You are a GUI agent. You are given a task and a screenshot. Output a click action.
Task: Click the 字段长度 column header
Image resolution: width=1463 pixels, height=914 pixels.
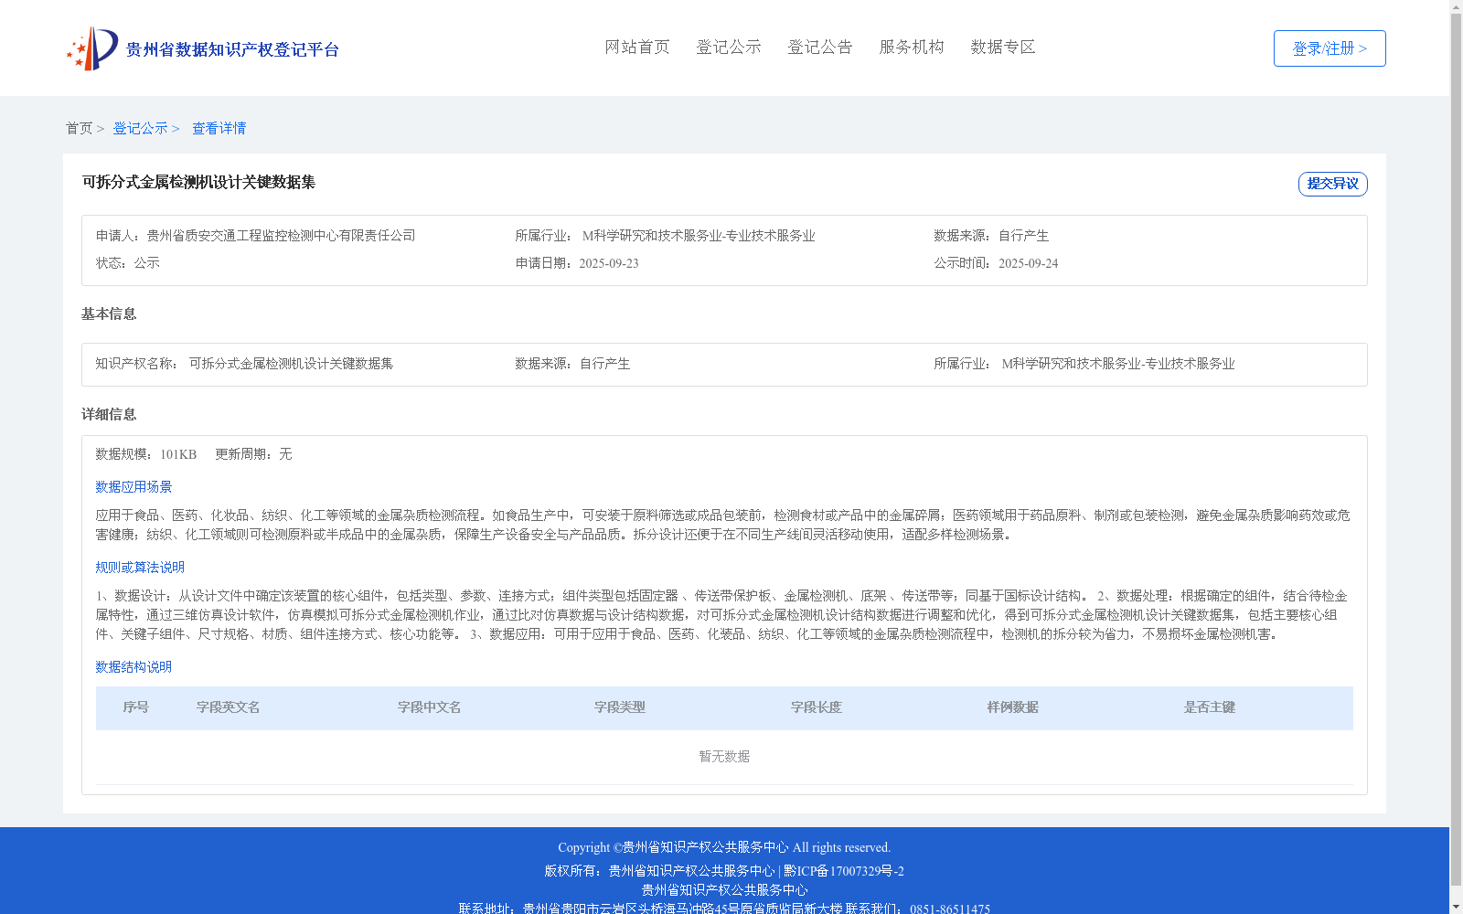[817, 707]
